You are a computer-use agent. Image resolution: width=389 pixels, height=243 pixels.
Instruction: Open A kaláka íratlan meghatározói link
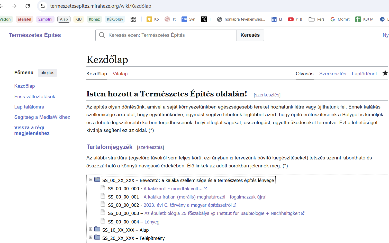pos(205,197)
